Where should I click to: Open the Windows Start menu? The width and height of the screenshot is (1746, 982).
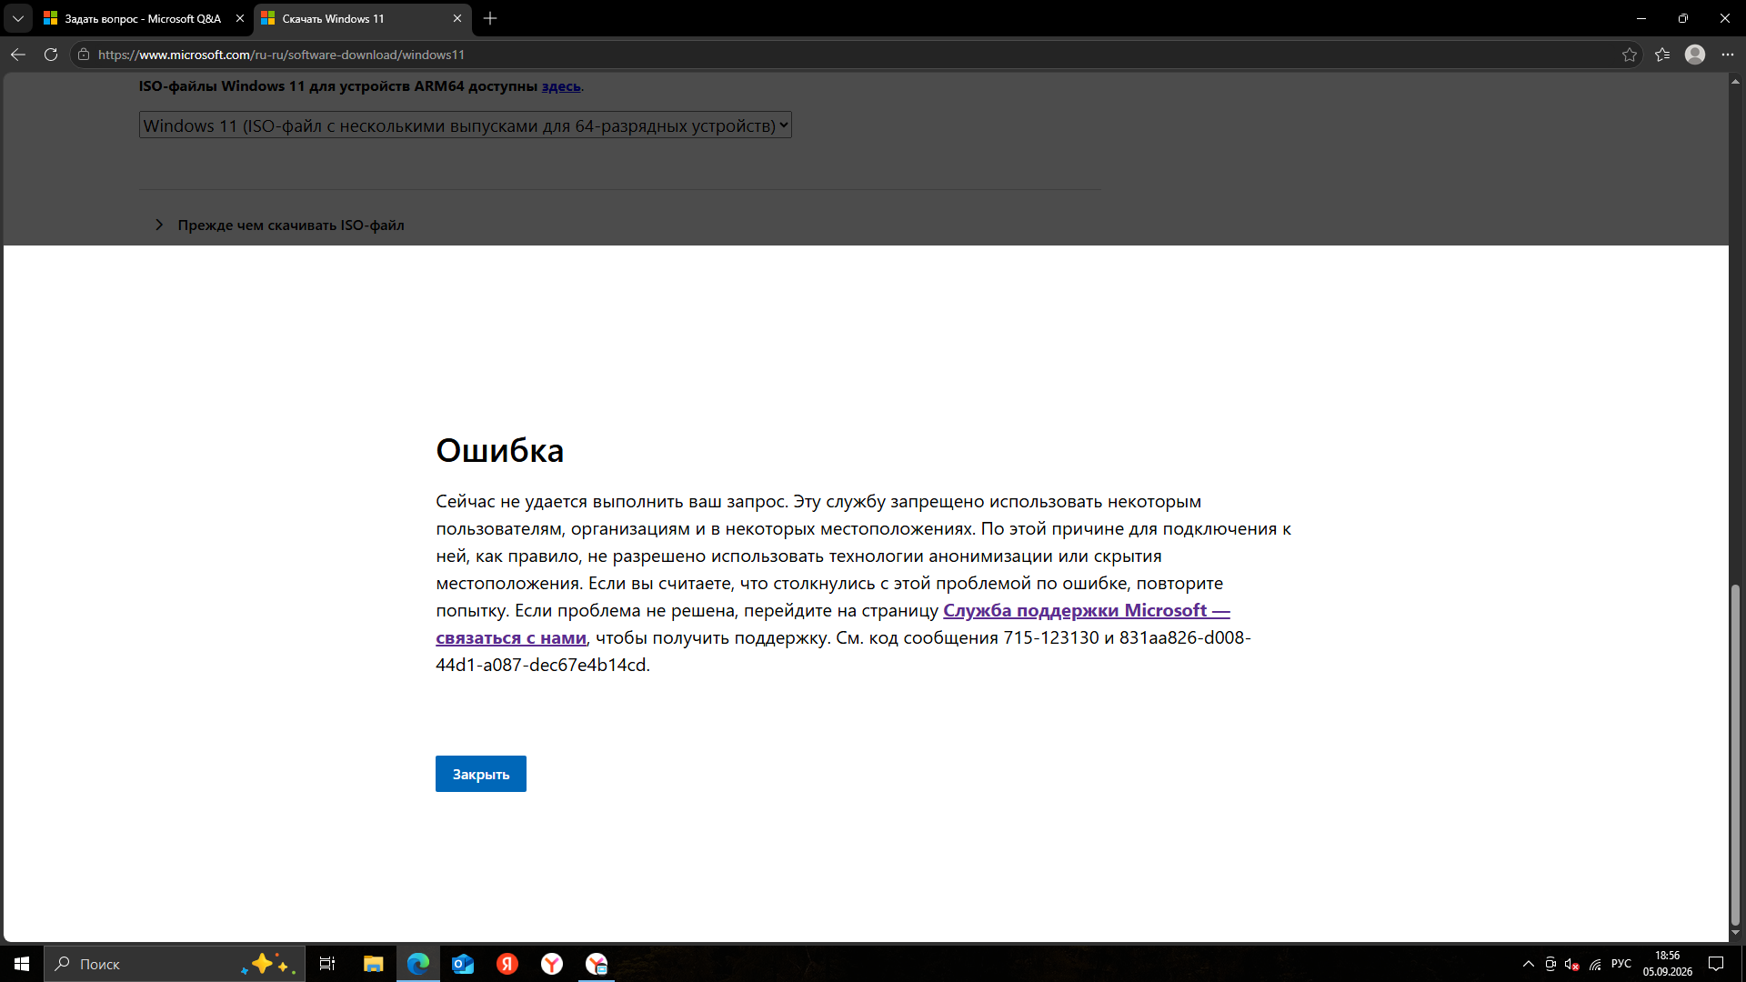click(22, 964)
